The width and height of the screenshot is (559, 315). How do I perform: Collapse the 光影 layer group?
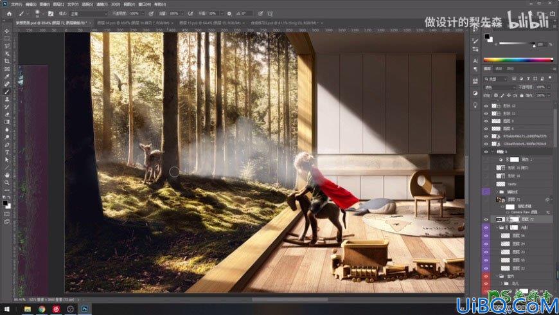pyautogui.click(x=497, y=227)
